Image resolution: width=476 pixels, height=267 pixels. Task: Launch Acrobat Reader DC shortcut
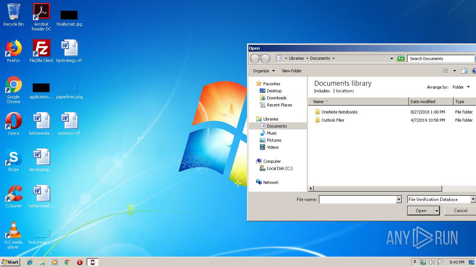[x=41, y=17]
